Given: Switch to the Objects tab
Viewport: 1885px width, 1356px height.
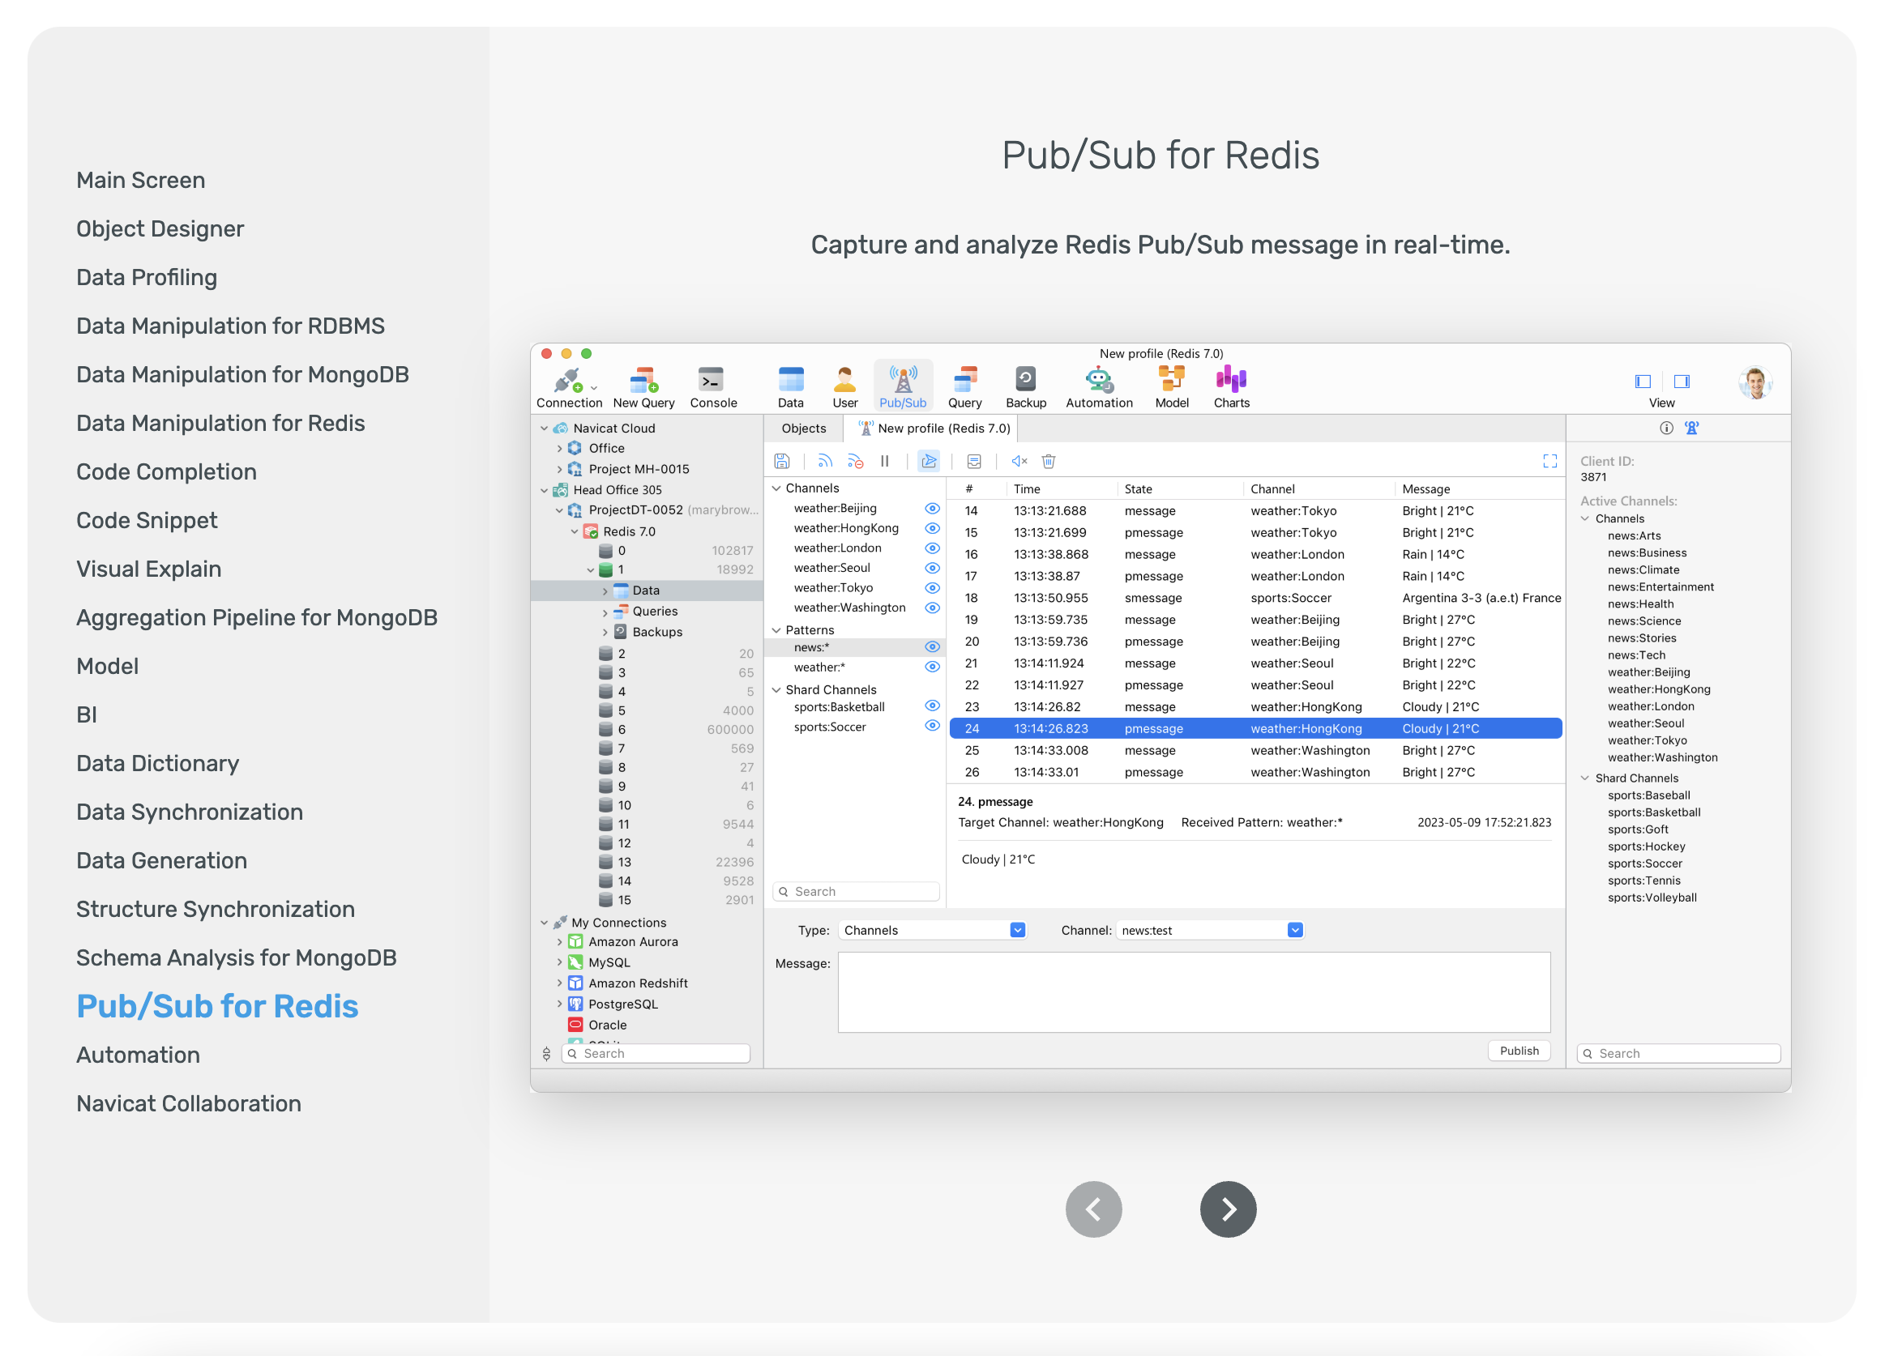Looking at the screenshot, I should [804, 429].
